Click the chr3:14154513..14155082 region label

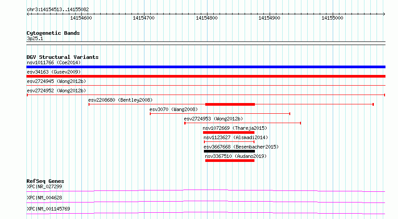pos(58,10)
